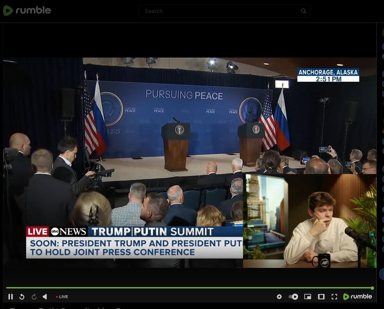Jump to LIVE playback indicator
The image size is (384, 309).
click(x=62, y=297)
